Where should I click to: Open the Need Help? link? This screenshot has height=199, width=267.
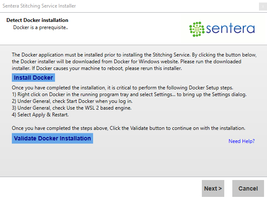(x=241, y=141)
